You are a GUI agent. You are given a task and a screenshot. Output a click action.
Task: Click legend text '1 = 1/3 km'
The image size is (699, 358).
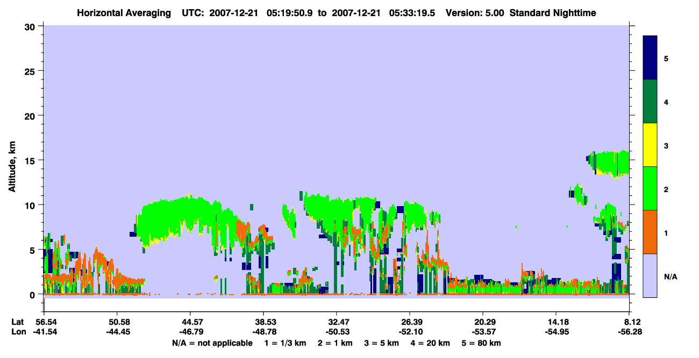[x=285, y=343]
